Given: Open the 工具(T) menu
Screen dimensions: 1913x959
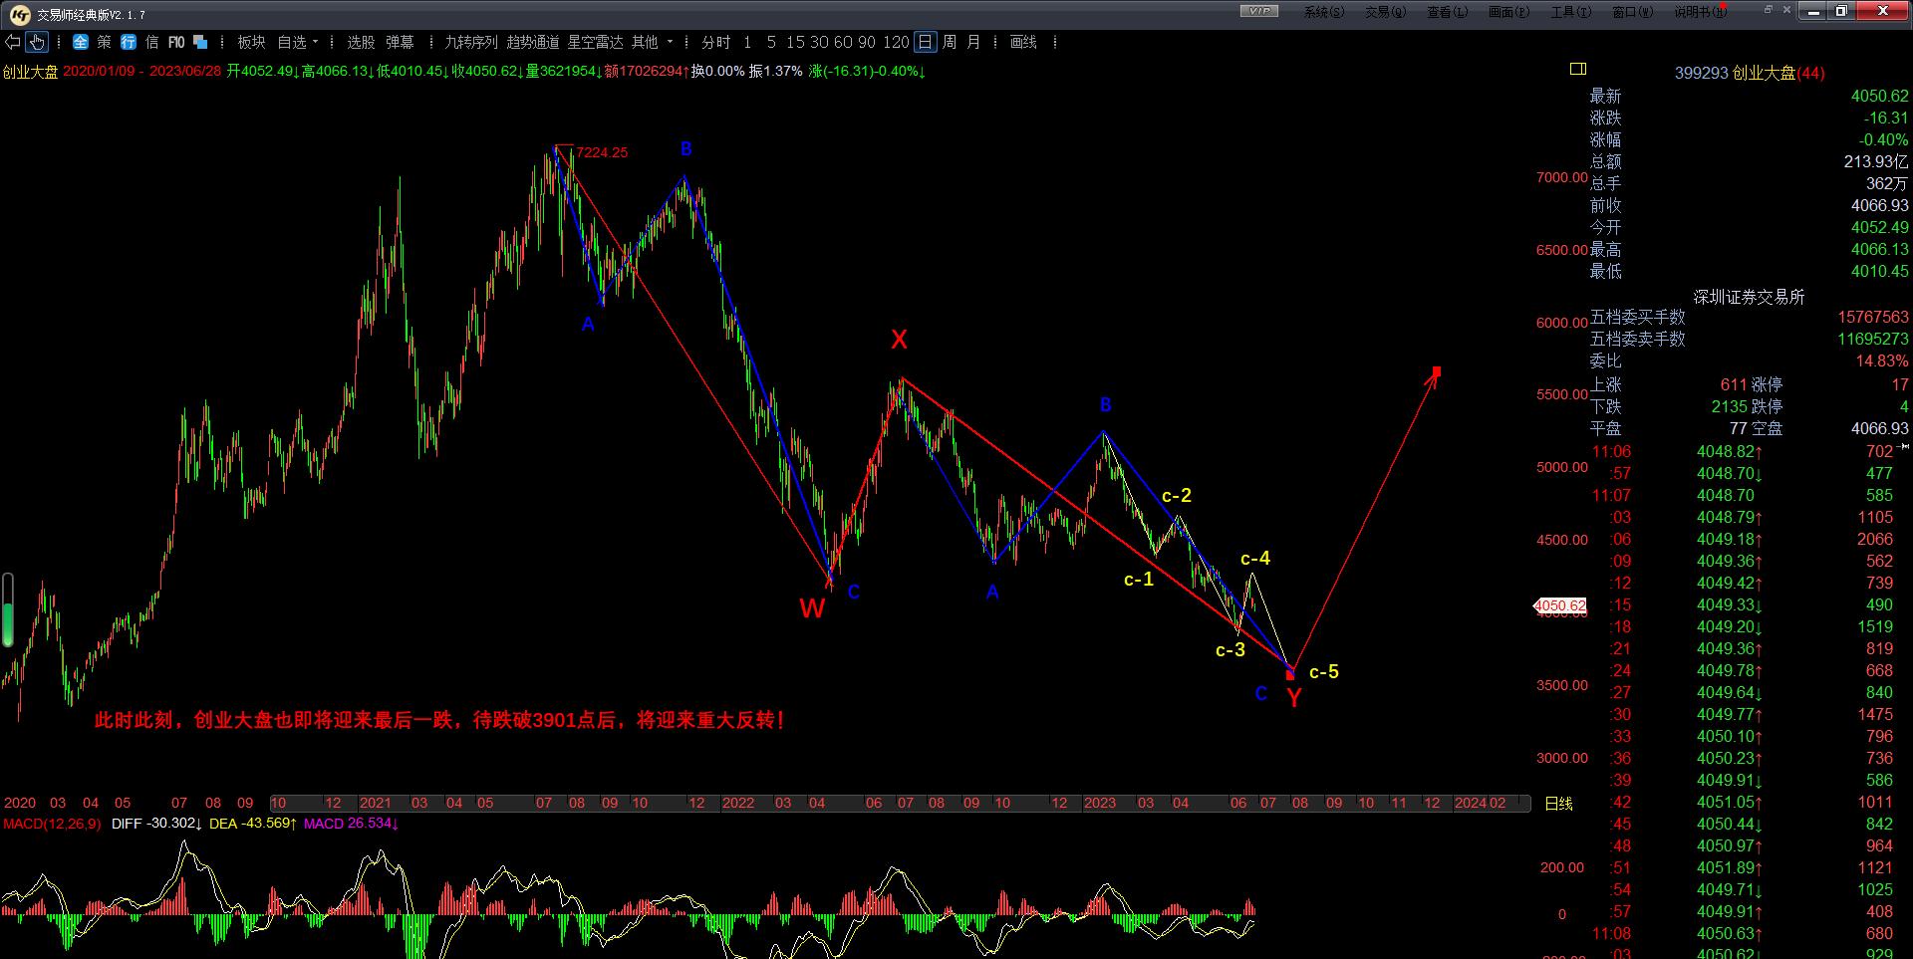Looking at the screenshot, I should pos(1570,12).
